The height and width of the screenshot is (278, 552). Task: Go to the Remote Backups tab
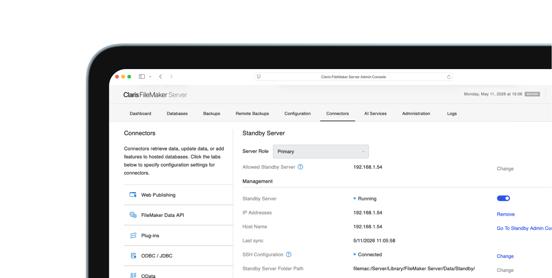pyautogui.click(x=252, y=114)
